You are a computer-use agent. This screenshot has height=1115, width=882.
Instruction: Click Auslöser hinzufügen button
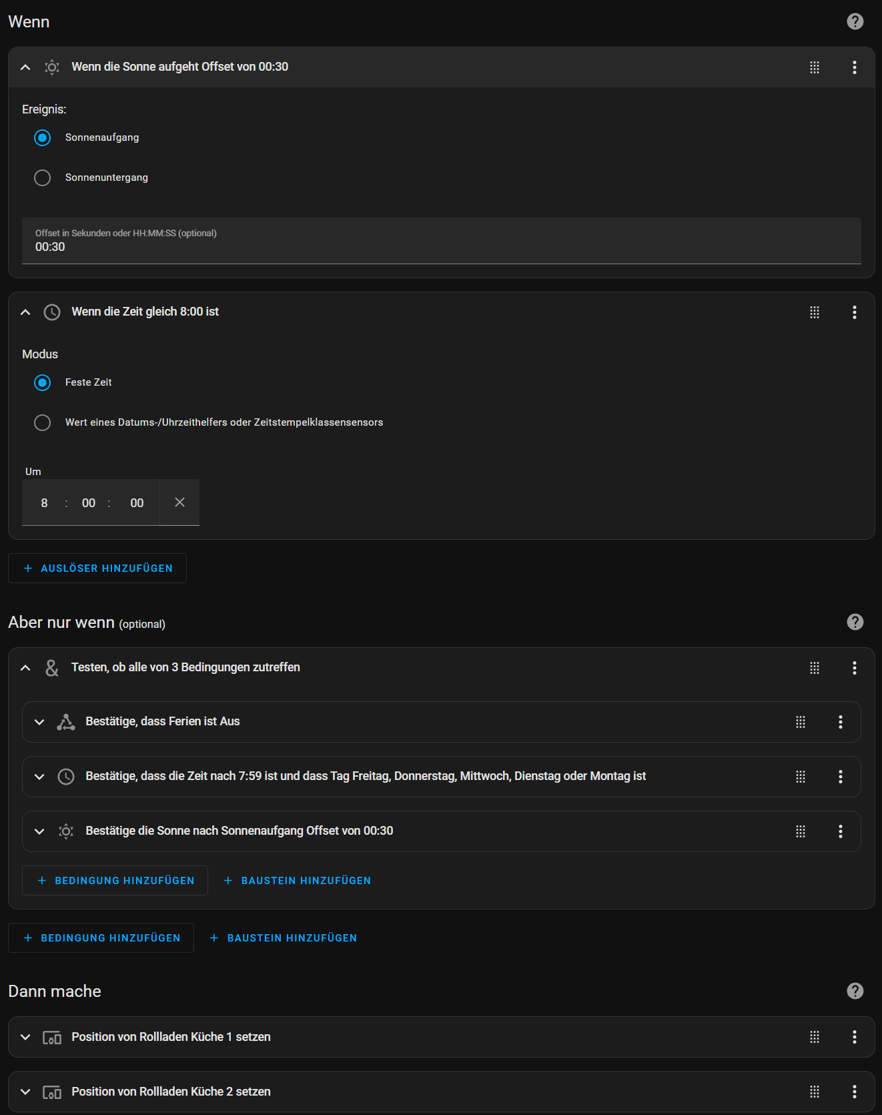click(97, 569)
